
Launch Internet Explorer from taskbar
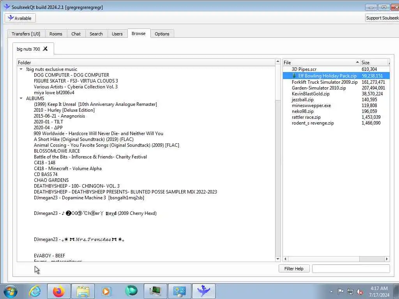tap(35, 291)
